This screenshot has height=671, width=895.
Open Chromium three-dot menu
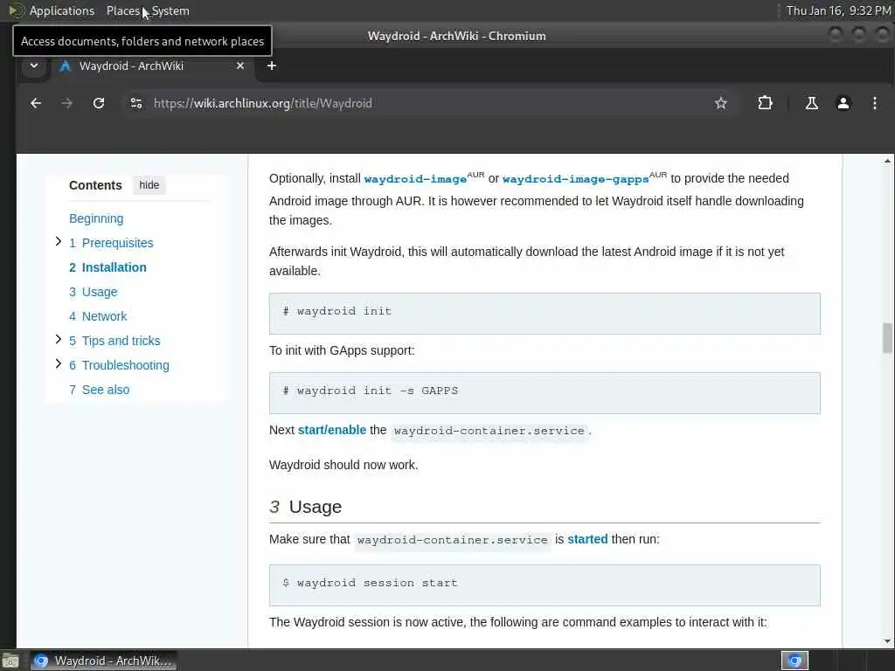coord(874,103)
